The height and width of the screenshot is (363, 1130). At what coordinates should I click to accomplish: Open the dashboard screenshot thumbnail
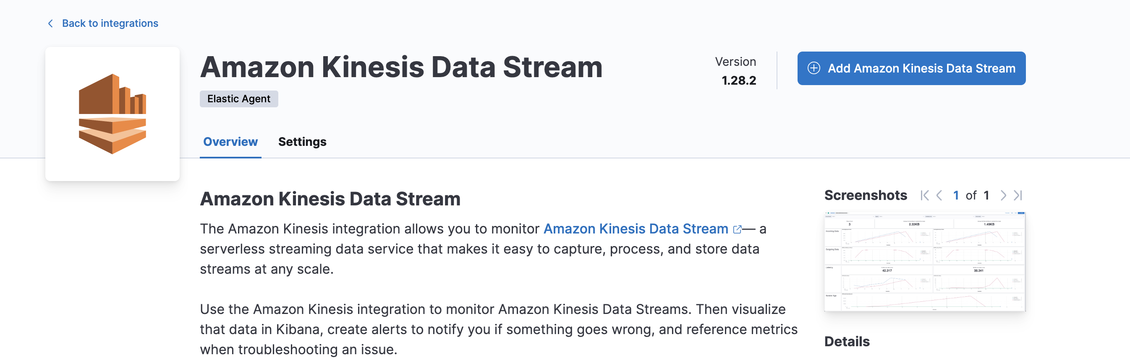click(925, 262)
